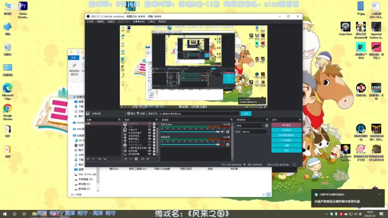Click the image file path field
Screen dimensions: 388x218
pos(199,114)
